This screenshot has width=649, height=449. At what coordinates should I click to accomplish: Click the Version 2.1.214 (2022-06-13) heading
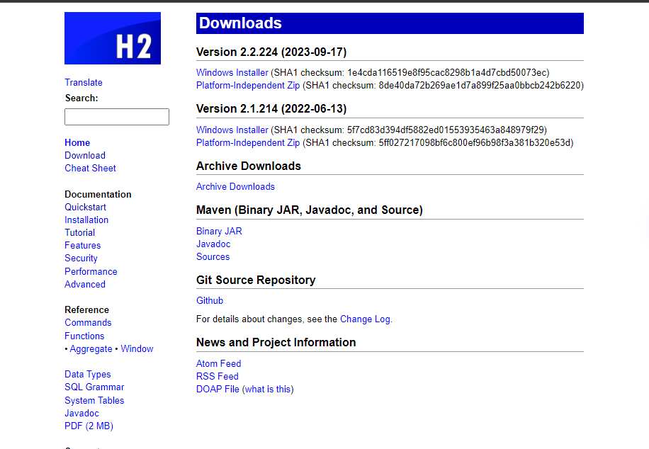271,109
